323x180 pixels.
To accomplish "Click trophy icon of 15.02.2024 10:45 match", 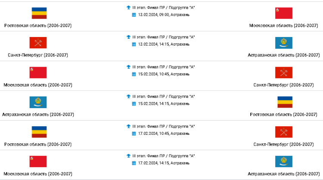I will [x=128, y=67].
